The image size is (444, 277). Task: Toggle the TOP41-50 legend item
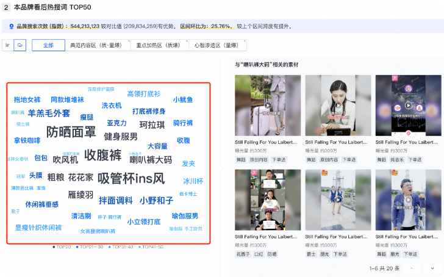click(x=151, y=247)
